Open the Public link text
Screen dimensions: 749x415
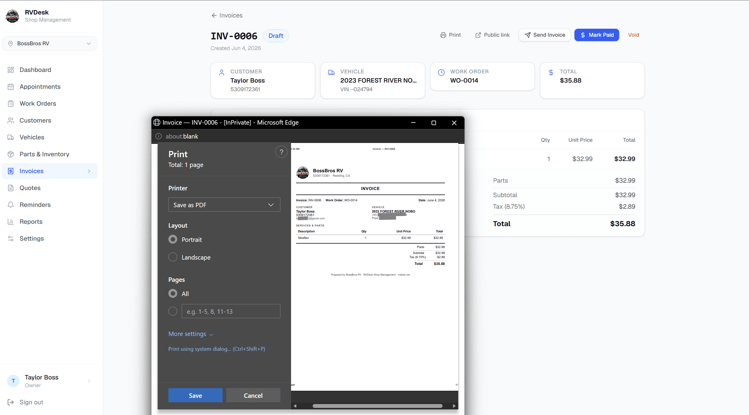click(497, 35)
